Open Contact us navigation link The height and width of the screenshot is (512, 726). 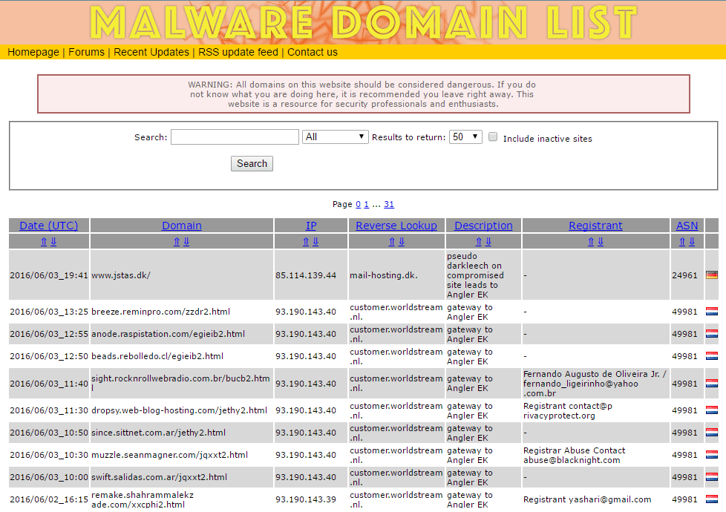point(313,52)
